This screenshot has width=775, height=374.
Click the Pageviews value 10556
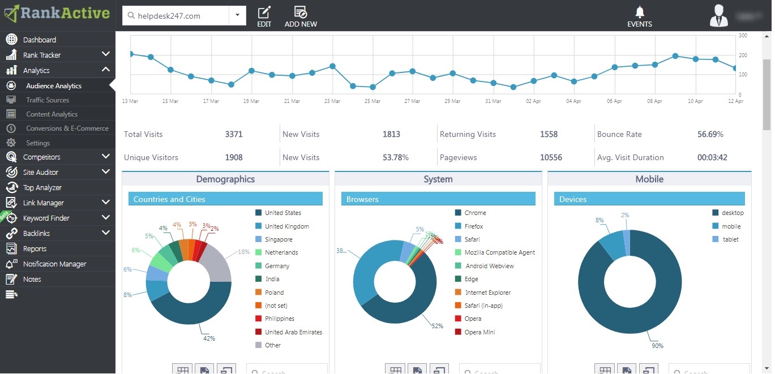[551, 157]
